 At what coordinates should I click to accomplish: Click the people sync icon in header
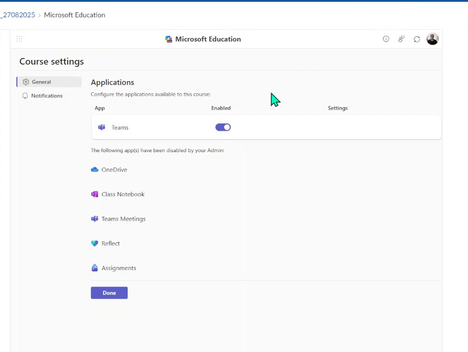[401, 39]
